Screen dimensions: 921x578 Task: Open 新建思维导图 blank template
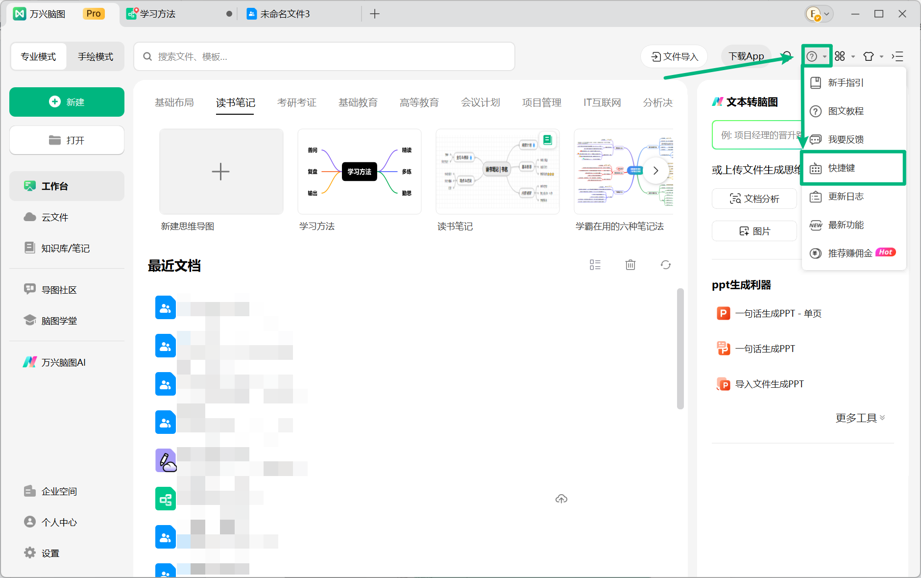pyautogui.click(x=221, y=172)
